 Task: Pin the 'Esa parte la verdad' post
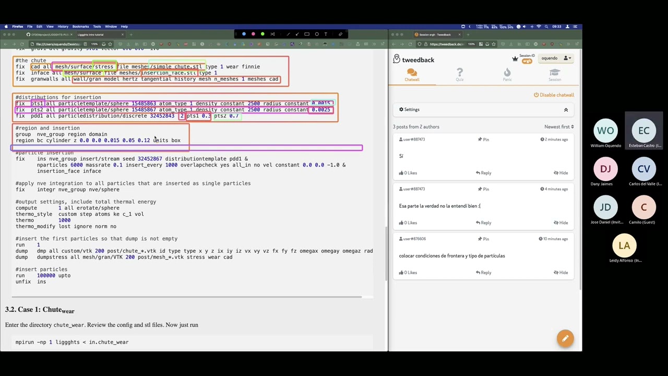pyautogui.click(x=484, y=189)
